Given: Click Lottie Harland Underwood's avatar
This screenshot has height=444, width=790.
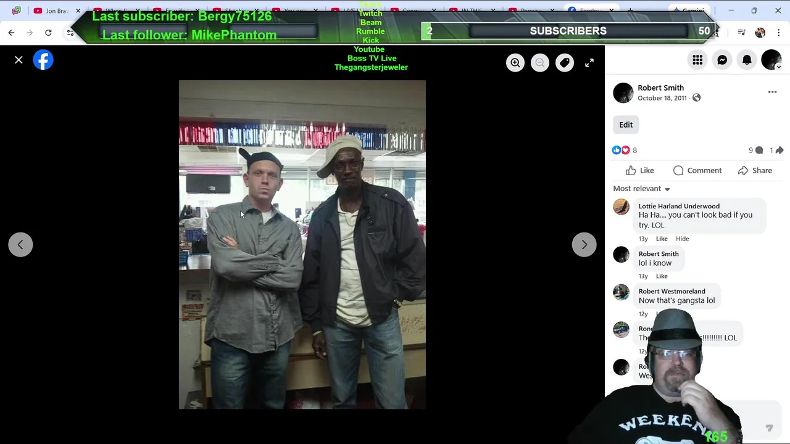Looking at the screenshot, I should 622,207.
